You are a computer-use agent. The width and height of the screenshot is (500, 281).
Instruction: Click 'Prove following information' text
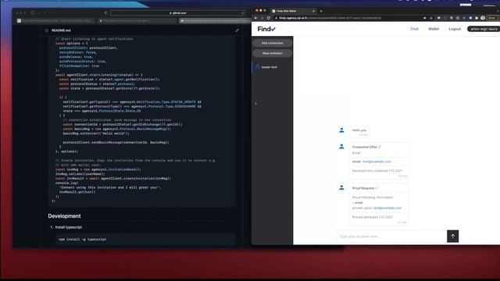(x=373, y=197)
